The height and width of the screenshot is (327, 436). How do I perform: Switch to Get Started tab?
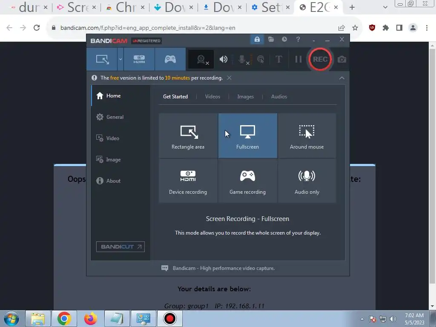[x=175, y=97]
